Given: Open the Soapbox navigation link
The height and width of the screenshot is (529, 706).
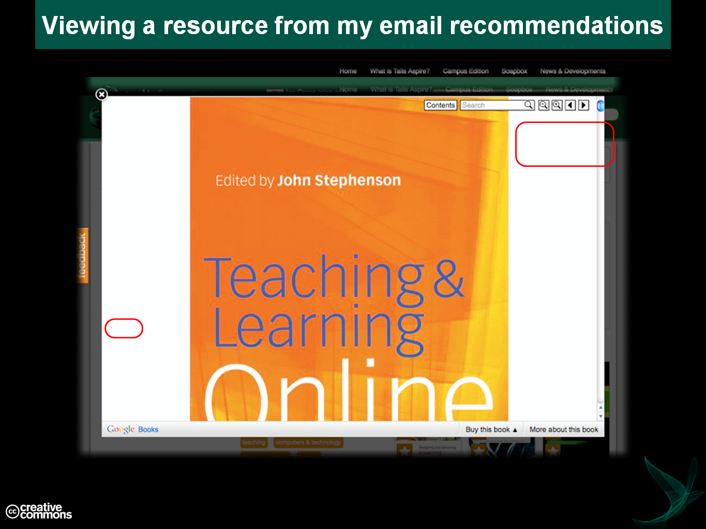Looking at the screenshot, I should tap(514, 71).
